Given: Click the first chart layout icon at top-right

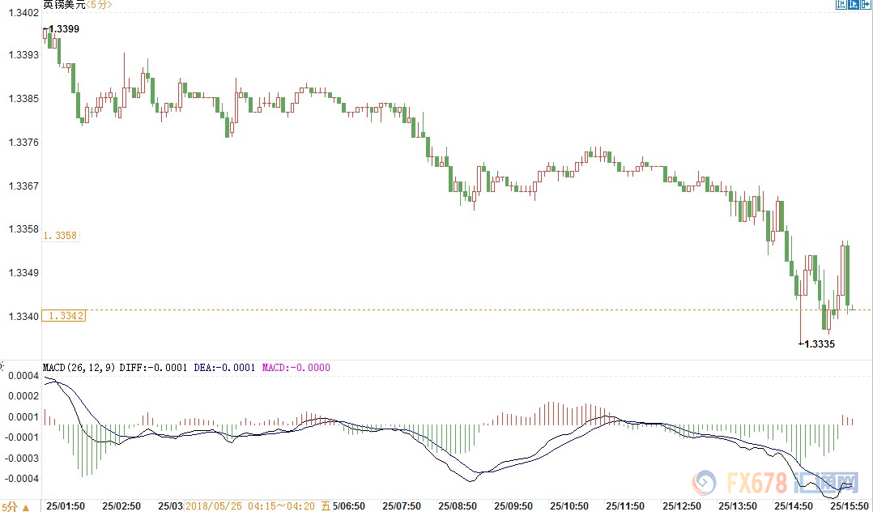Looking at the screenshot, I should coord(841,5).
